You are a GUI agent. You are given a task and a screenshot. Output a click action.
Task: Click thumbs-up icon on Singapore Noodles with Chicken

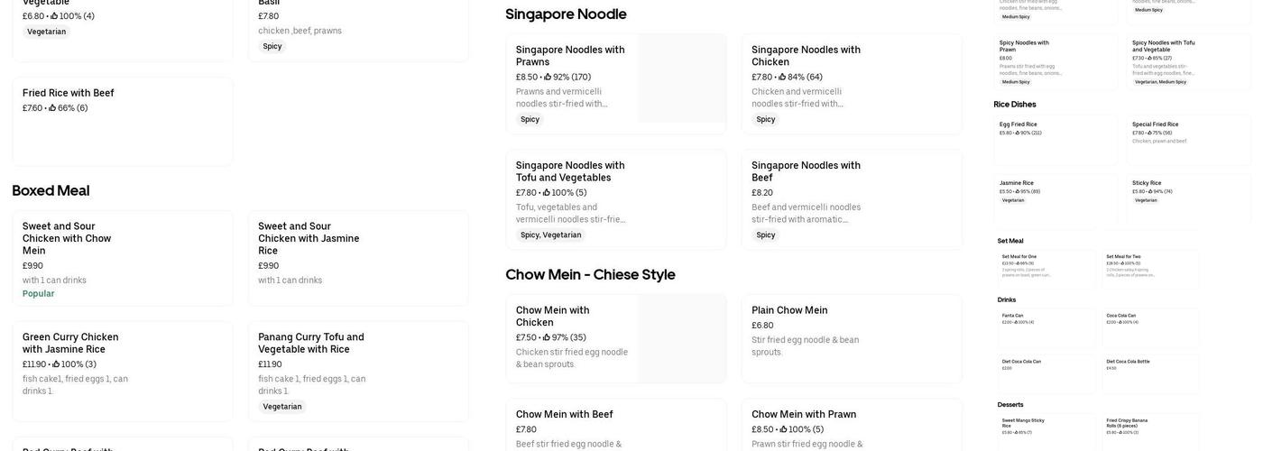(x=783, y=78)
